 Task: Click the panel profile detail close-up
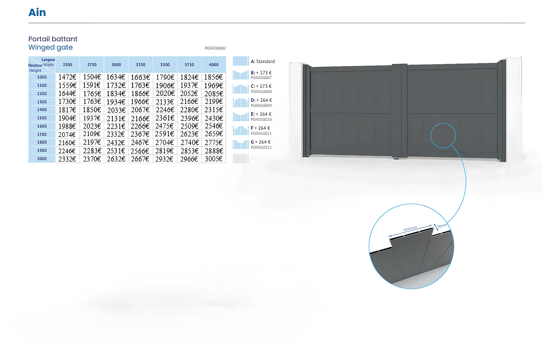[411, 246]
